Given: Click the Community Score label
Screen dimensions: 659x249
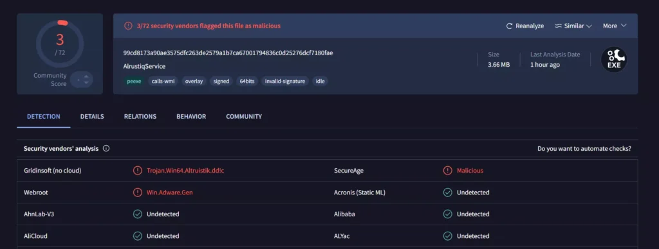Looking at the screenshot, I should click(50, 80).
